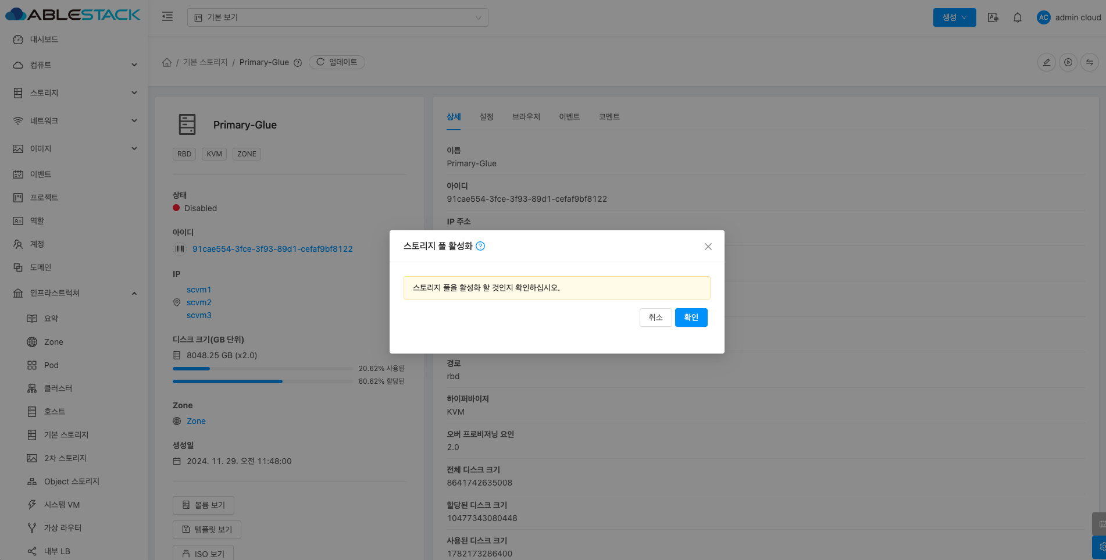Switch to the 설정 tab
The width and height of the screenshot is (1106, 560).
(486, 117)
